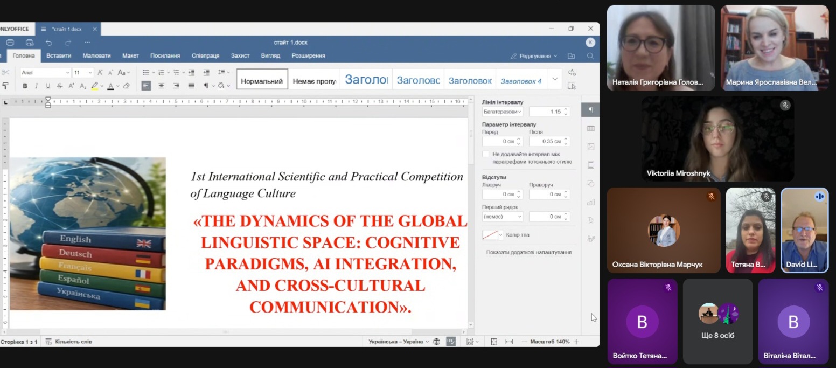Switch to the Вставити tab
This screenshot has height=368, width=836.
(x=59, y=55)
